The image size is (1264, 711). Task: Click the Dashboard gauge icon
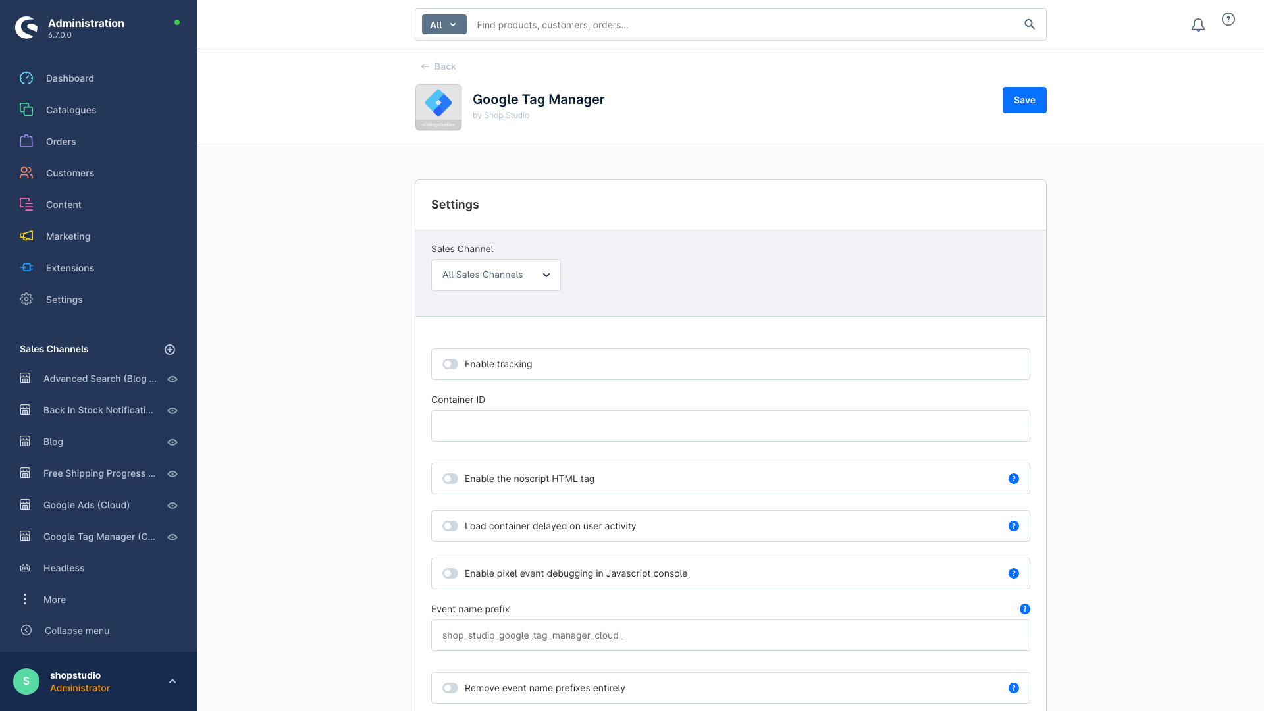(26, 78)
